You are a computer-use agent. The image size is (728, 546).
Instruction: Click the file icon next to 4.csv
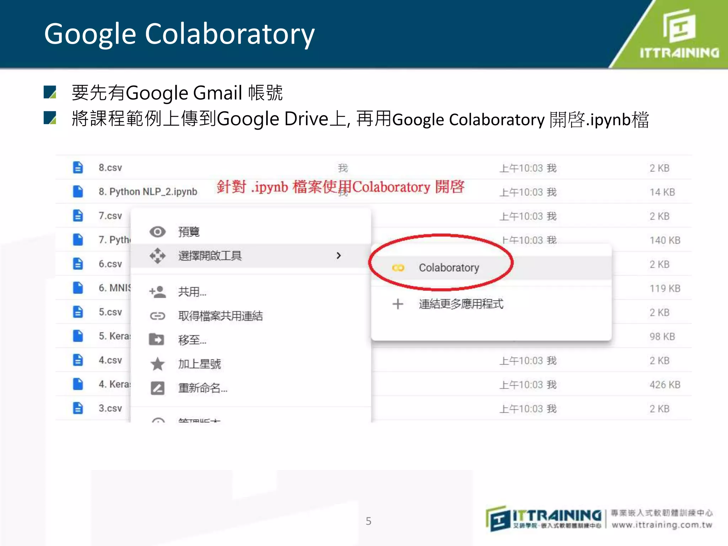click(x=78, y=360)
